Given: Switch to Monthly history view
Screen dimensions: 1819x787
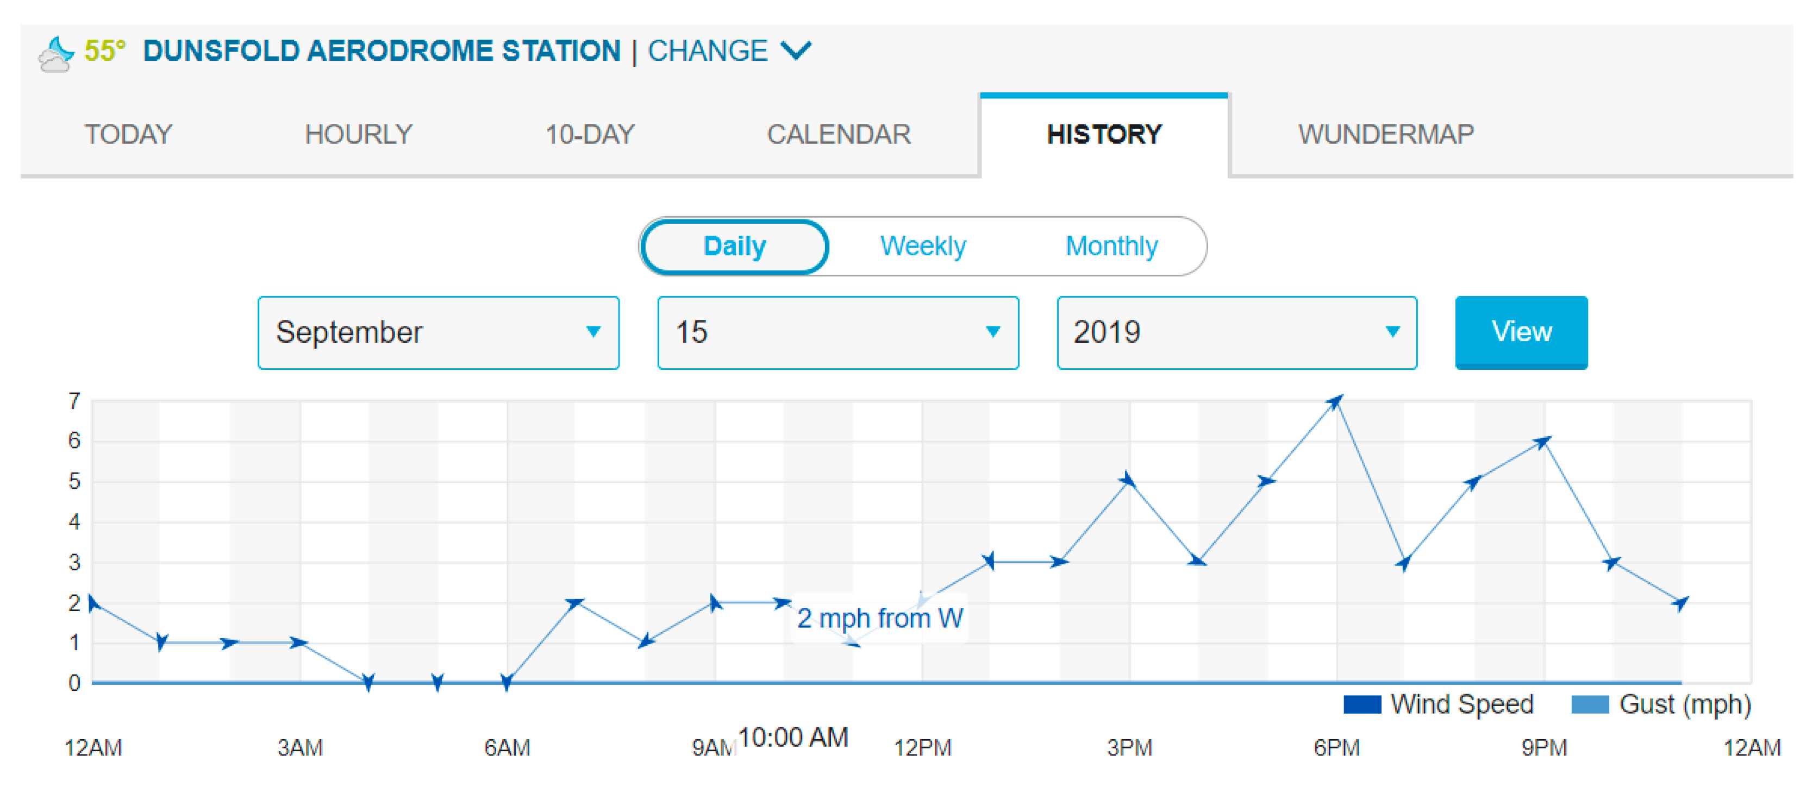Looking at the screenshot, I should [x=1111, y=247].
